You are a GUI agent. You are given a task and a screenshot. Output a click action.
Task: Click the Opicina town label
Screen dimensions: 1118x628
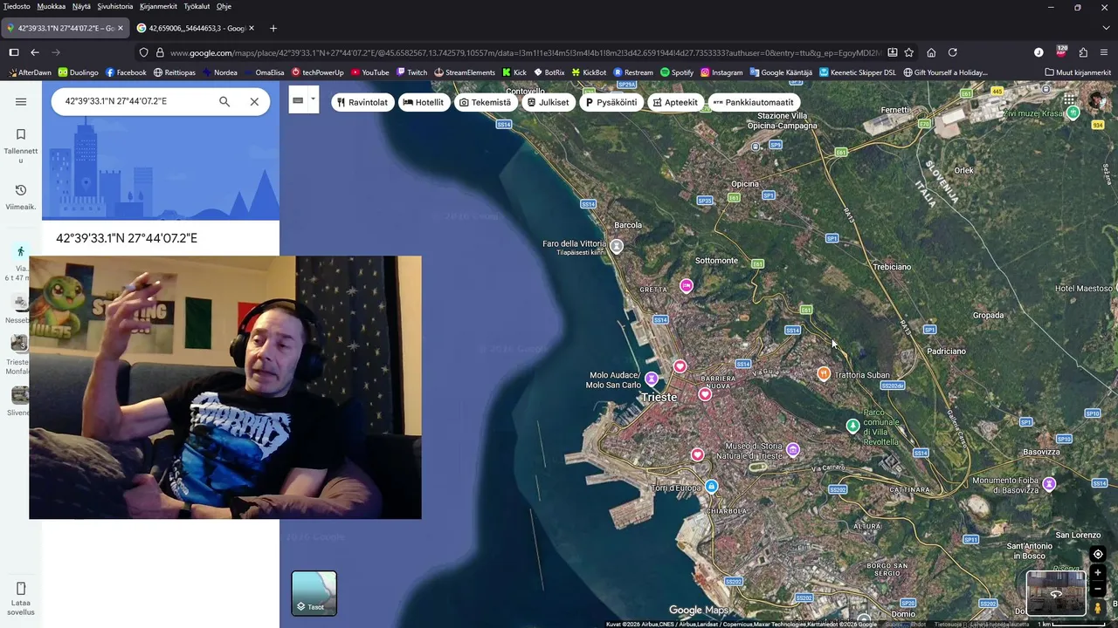745,184
